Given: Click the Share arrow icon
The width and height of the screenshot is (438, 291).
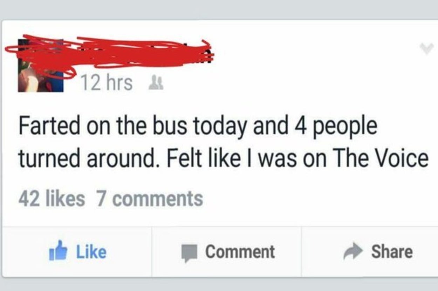Looking at the screenshot, I should [351, 252].
